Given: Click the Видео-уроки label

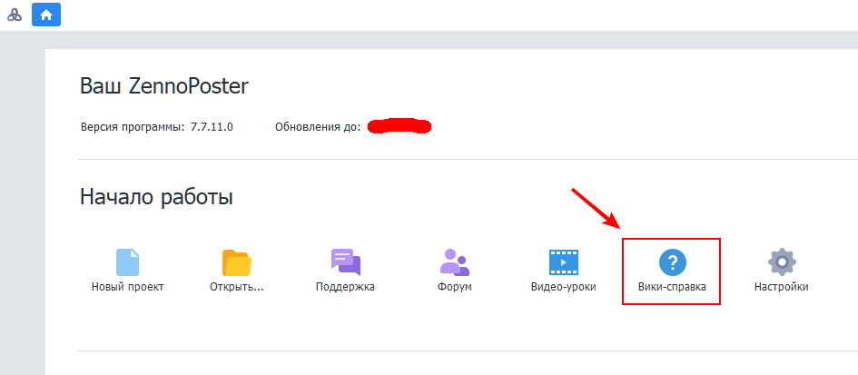Looking at the screenshot, I should [x=564, y=287].
